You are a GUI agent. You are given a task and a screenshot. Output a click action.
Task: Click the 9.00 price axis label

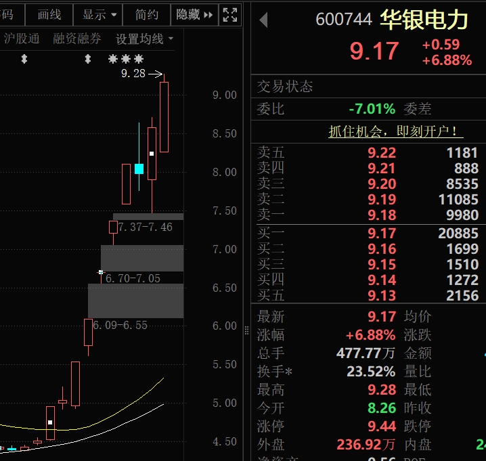coord(225,95)
